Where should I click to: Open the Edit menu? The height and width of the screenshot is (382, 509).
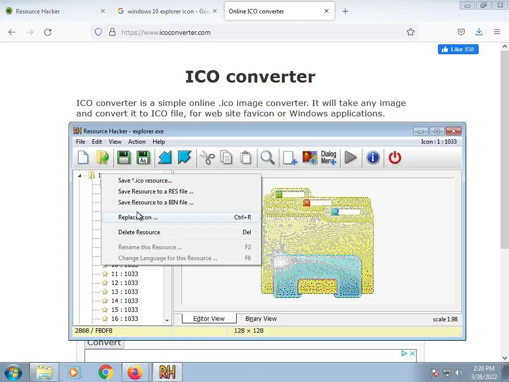97,142
